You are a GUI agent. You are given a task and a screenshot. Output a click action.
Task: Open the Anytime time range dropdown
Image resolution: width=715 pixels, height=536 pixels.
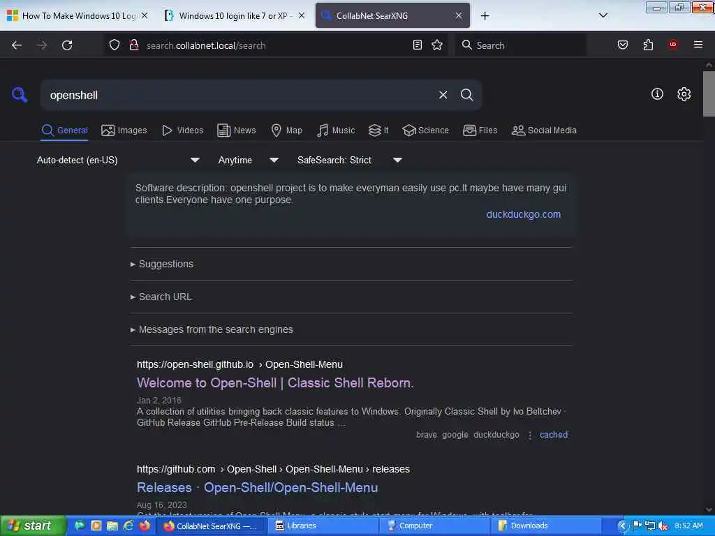(x=249, y=160)
